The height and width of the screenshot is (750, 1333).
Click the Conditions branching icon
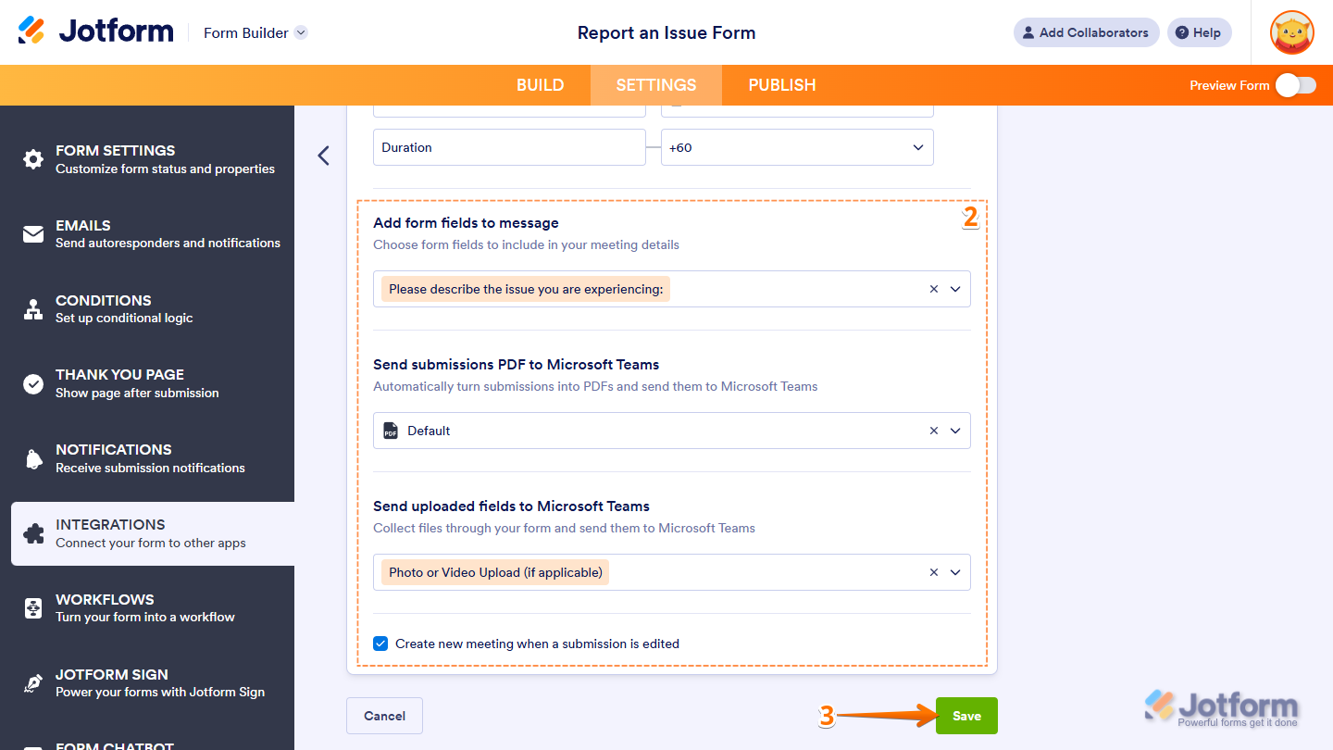(x=32, y=308)
